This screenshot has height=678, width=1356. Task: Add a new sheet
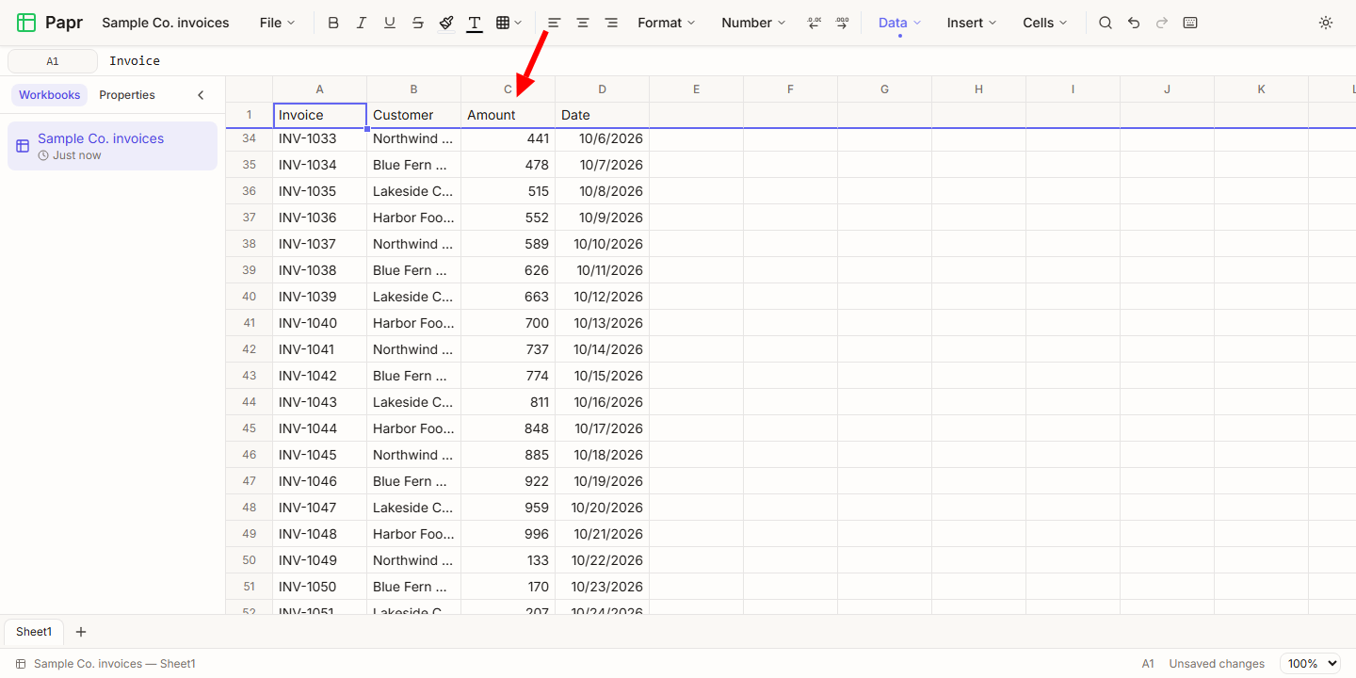tap(81, 632)
